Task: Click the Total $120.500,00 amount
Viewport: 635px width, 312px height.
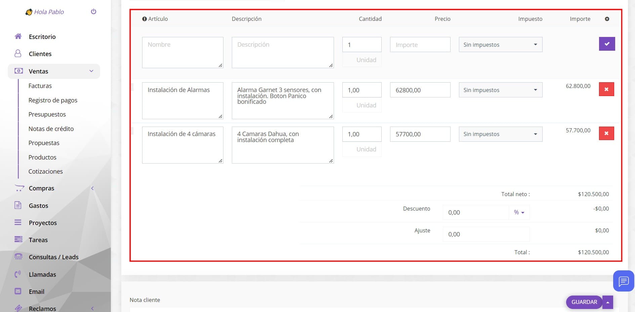Action: coord(593,252)
